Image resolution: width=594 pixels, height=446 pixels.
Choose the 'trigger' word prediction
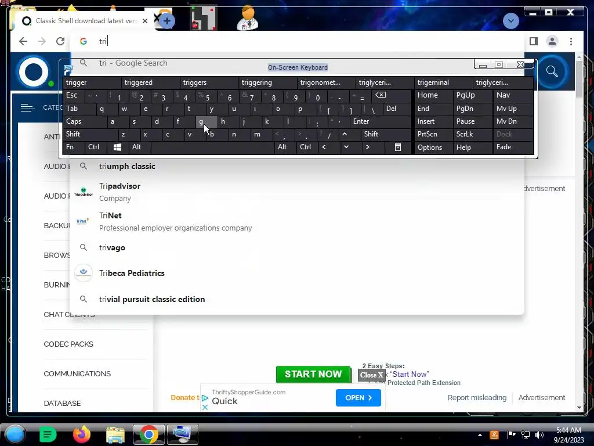[92, 82]
